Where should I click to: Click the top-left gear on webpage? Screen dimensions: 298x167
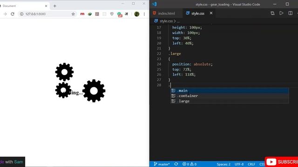64,72
